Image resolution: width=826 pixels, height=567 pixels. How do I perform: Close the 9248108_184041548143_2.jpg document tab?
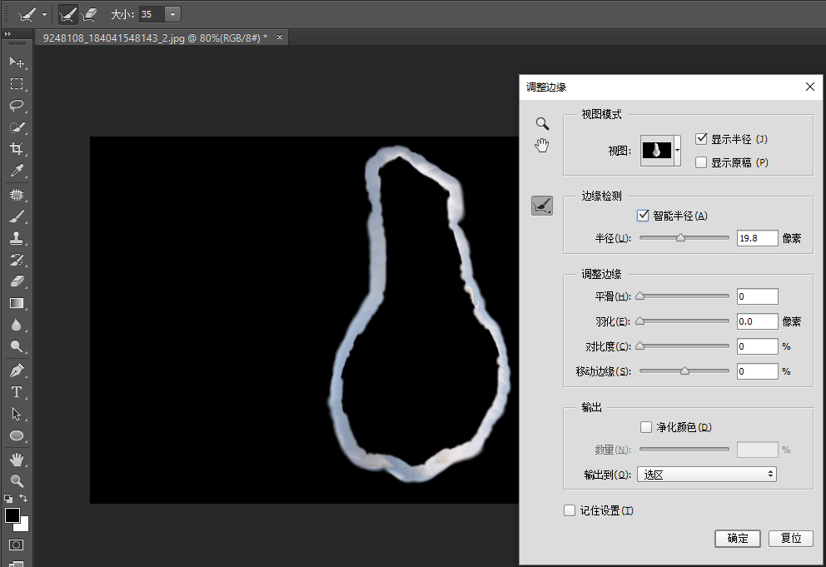click(x=280, y=37)
